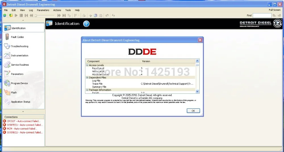Click the first binoculars icon next to Find
This screenshot has height=152, width=284.
click(274, 16)
